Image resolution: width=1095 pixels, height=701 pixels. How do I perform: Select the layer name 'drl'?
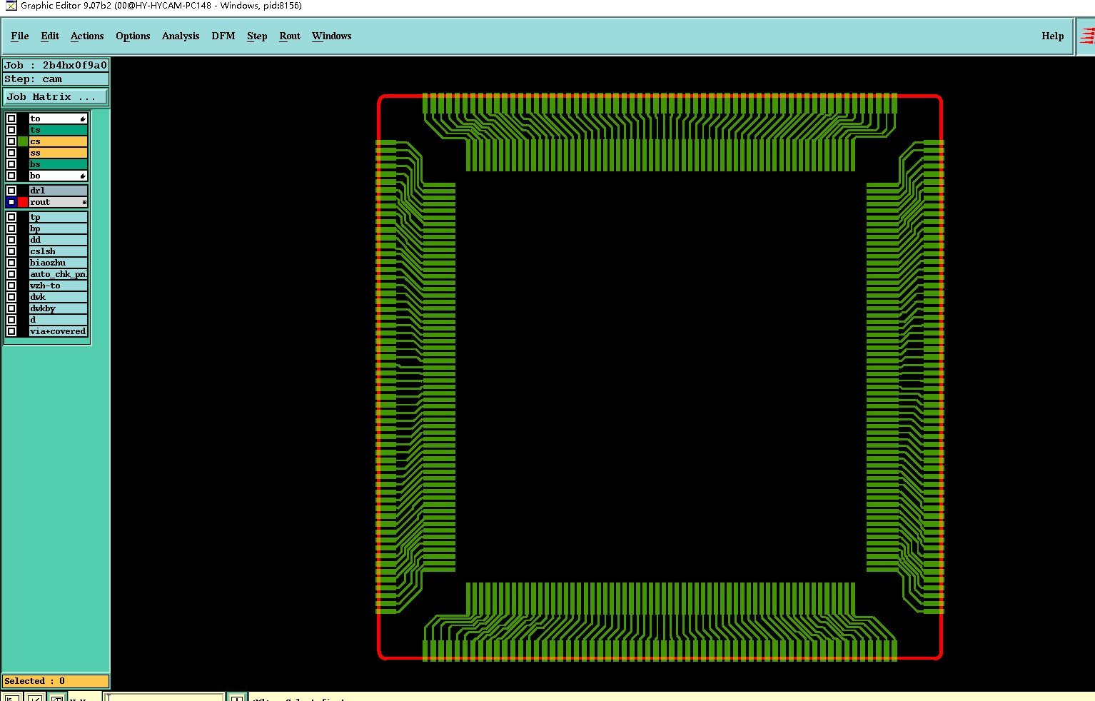coord(58,191)
